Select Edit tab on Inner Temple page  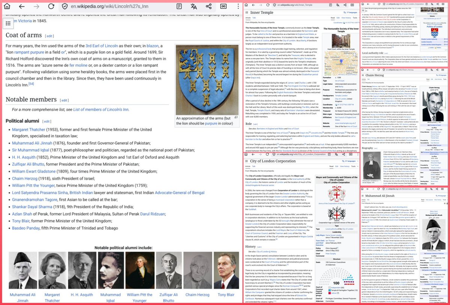point(338,18)
